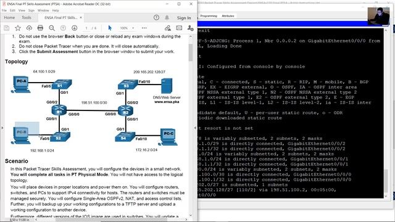Screen dimensions: 395x222
Task: Click the DNS/Web Server icon in topology
Action: coord(167,86)
